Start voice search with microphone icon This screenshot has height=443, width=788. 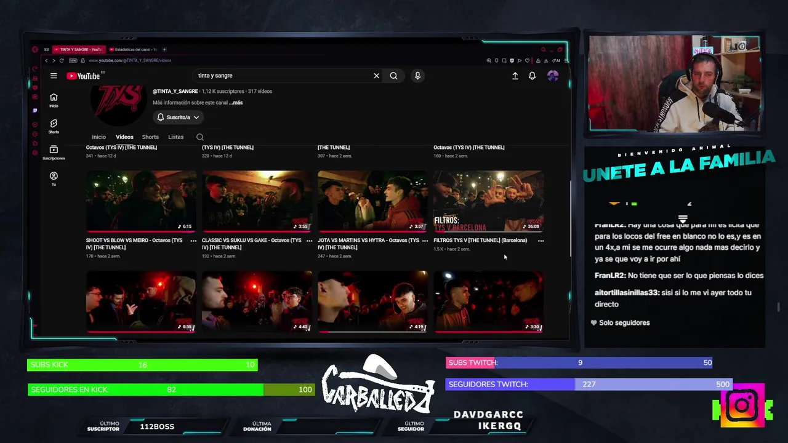coord(417,76)
